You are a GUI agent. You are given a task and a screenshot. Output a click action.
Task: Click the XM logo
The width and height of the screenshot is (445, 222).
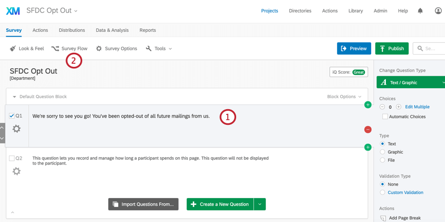coord(13,11)
